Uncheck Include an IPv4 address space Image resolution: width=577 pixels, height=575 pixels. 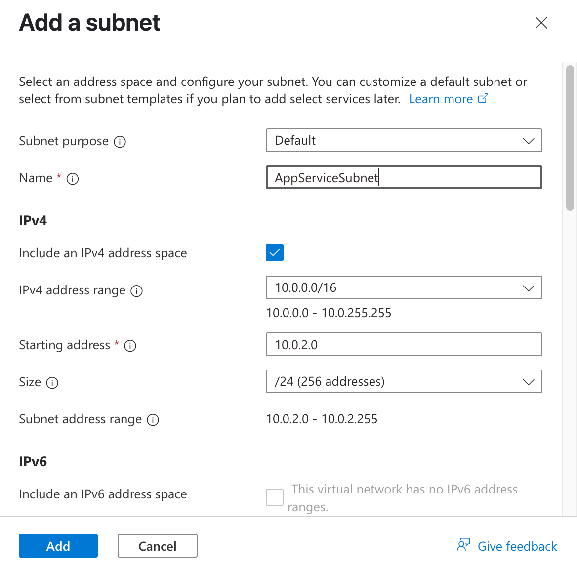275,252
